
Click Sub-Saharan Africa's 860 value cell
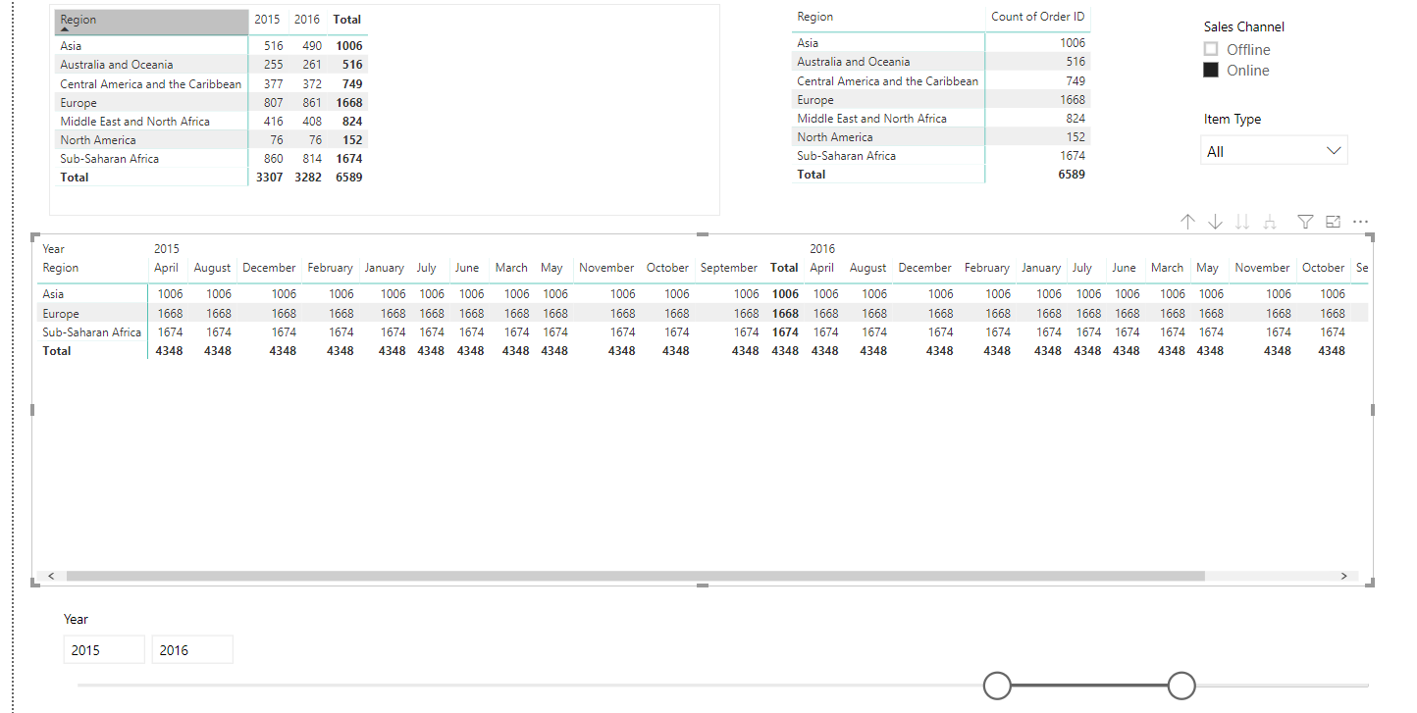(x=273, y=159)
